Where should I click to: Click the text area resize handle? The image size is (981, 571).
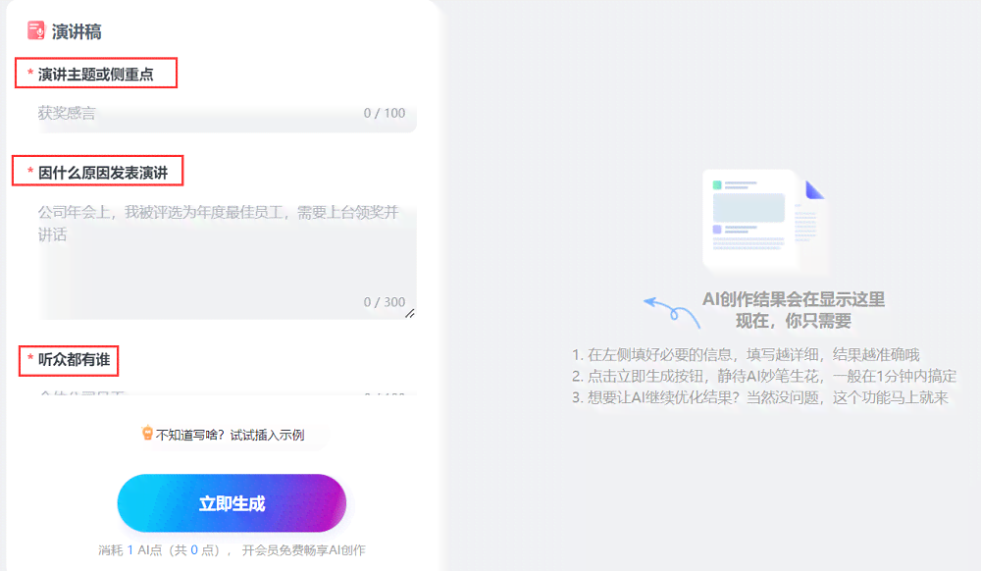(x=410, y=313)
